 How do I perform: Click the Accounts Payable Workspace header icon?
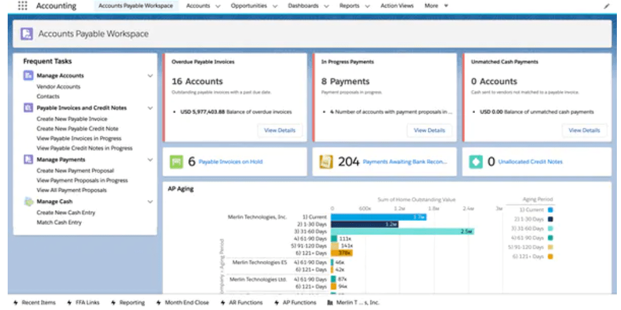click(x=27, y=34)
